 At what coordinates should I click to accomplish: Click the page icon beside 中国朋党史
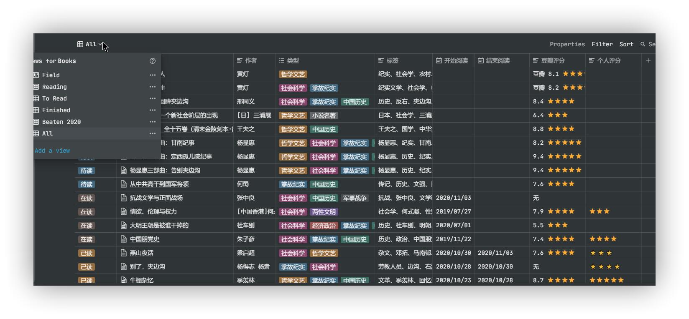[x=124, y=239]
